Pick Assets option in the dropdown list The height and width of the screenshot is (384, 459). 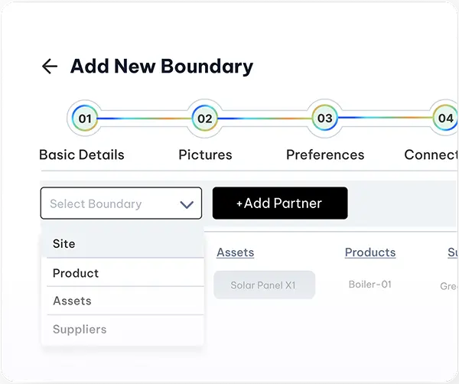click(125, 301)
